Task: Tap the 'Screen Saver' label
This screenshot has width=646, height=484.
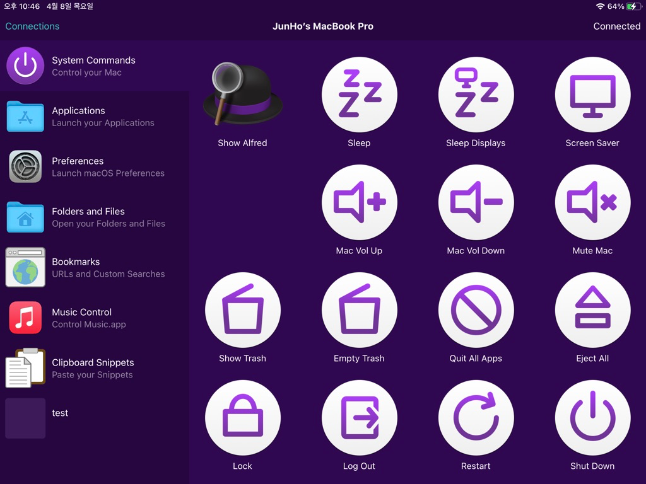Action: point(592,143)
